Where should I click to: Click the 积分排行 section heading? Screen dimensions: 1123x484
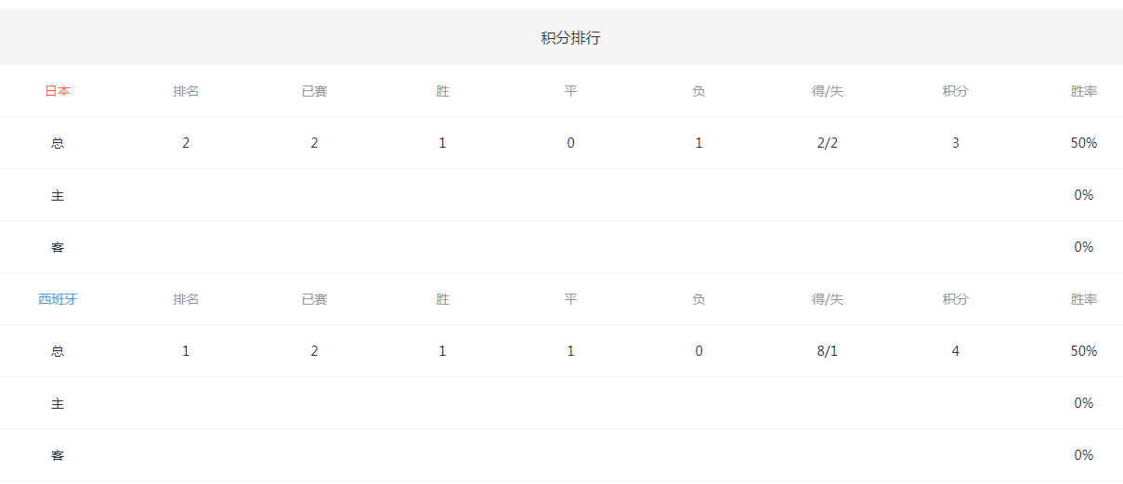pyautogui.click(x=570, y=38)
